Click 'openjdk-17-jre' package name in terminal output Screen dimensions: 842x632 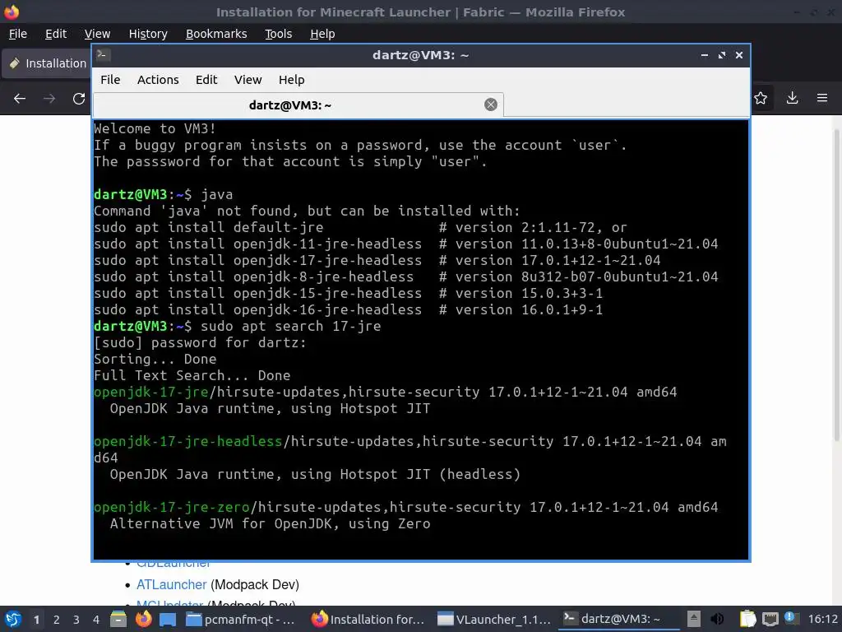151,392
